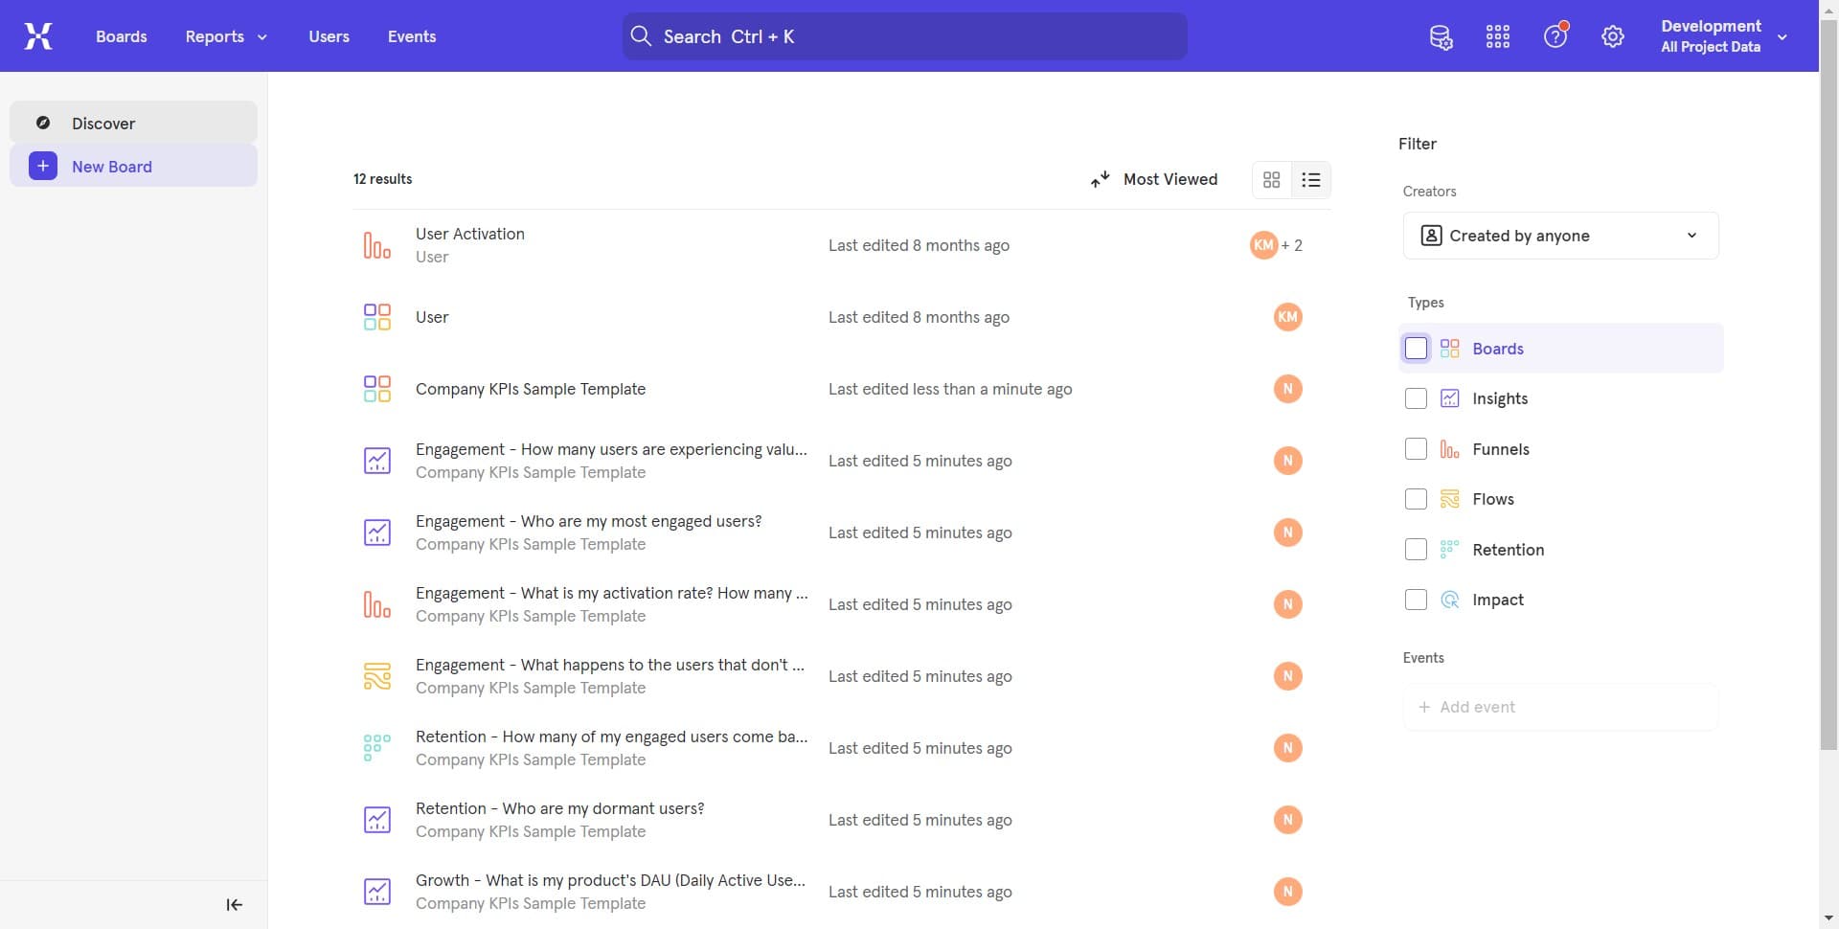Viewport: 1839px width, 929px height.
Task: Open the Created by anyone dropdown
Action: point(1560,235)
